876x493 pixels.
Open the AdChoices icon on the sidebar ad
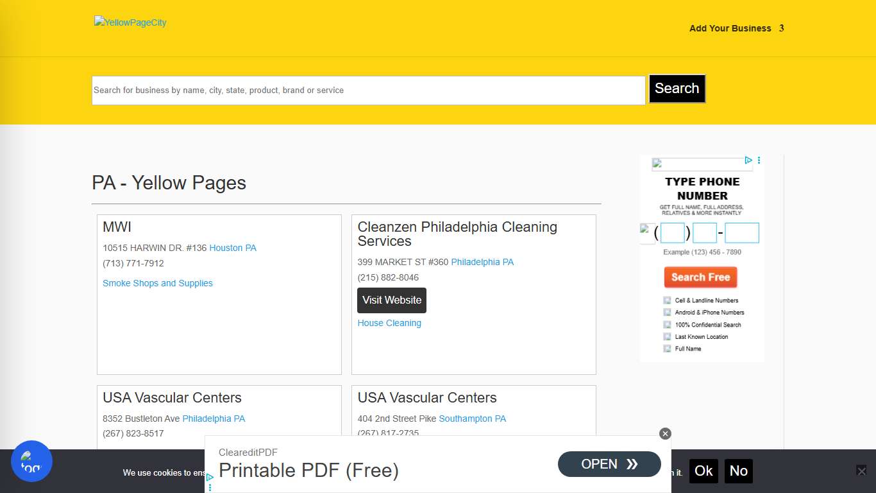click(x=748, y=160)
